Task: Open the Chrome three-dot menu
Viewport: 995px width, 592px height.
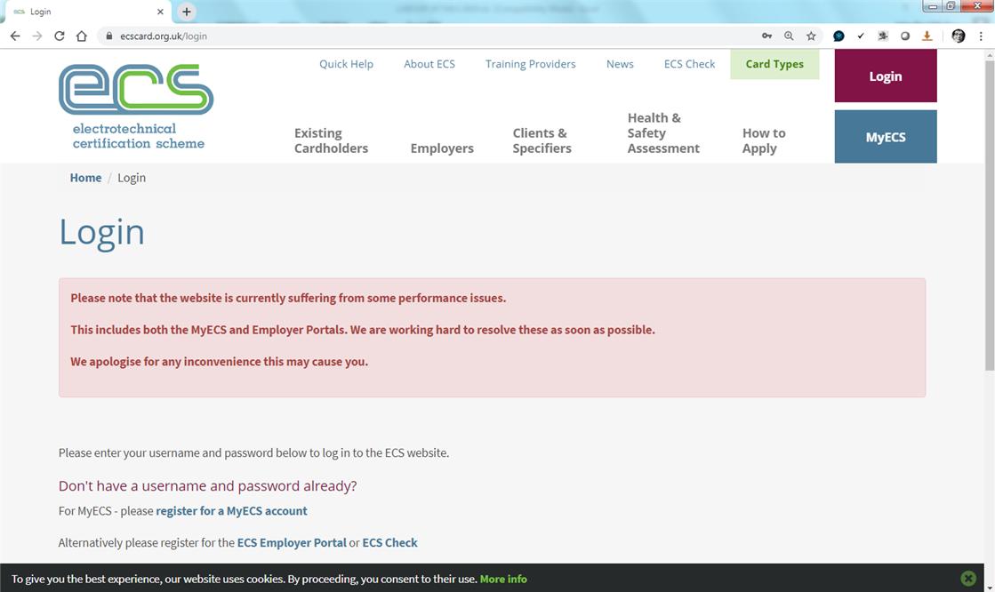Action: tap(981, 36)
